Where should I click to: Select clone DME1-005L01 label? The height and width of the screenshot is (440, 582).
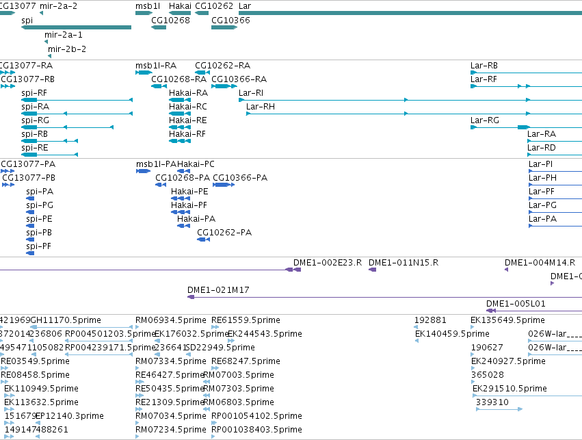[516, 304]
